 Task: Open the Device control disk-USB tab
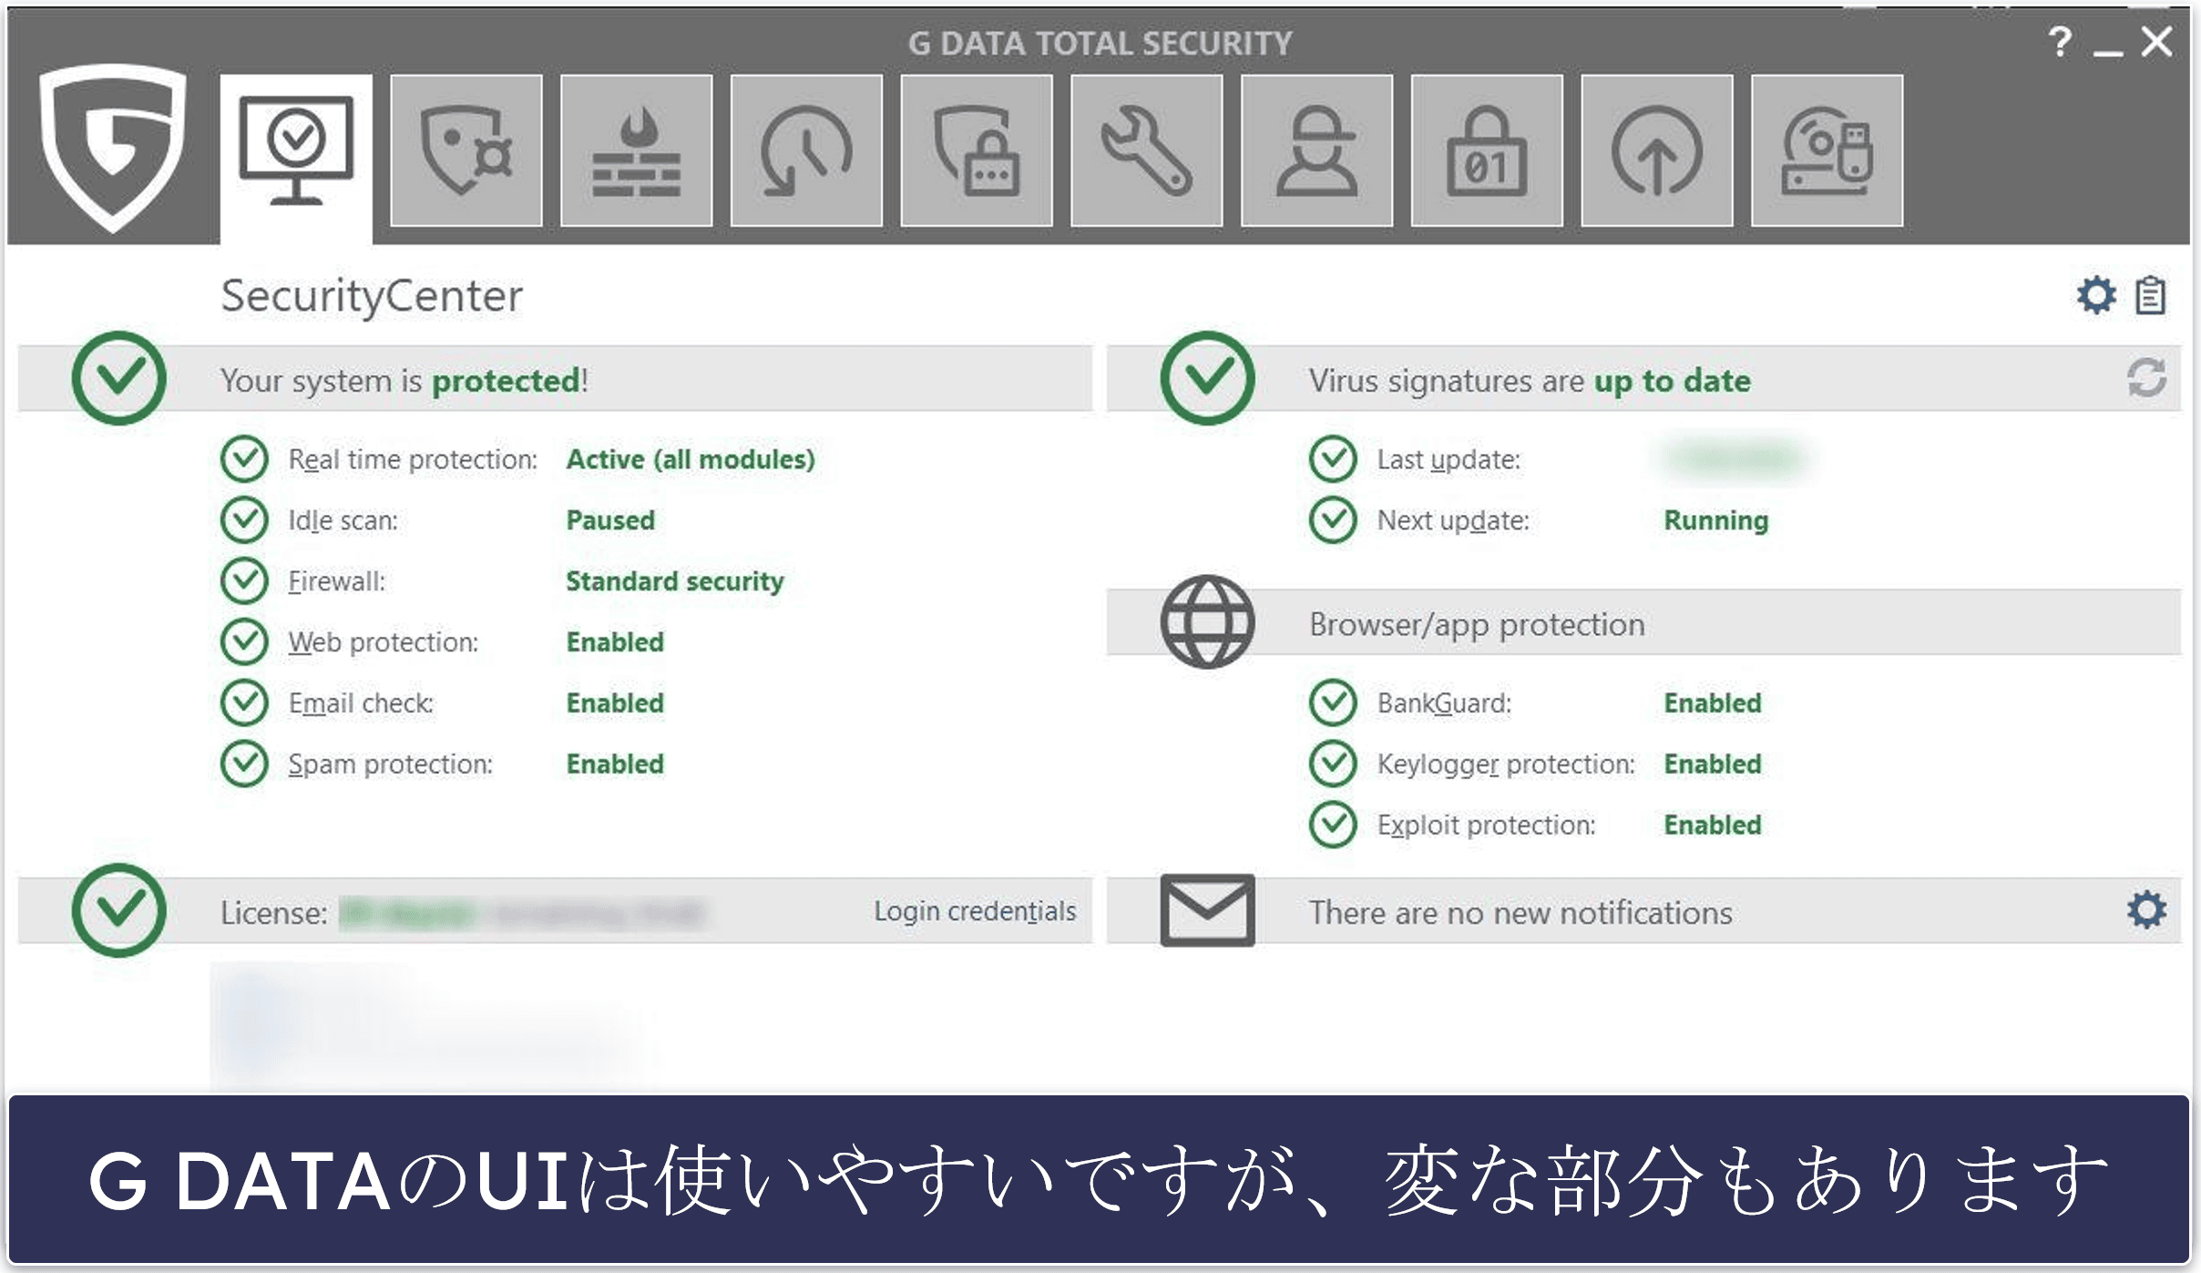[1827, 150]
